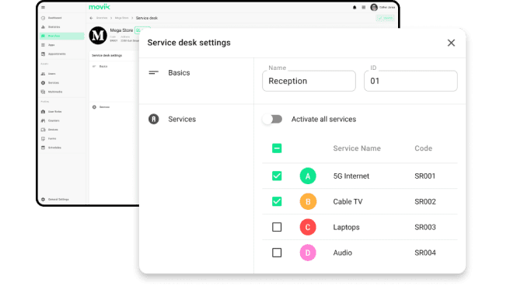Click the orange B Cable TV badge
Viewport: 510px width, 286px height.
point(308,201)
